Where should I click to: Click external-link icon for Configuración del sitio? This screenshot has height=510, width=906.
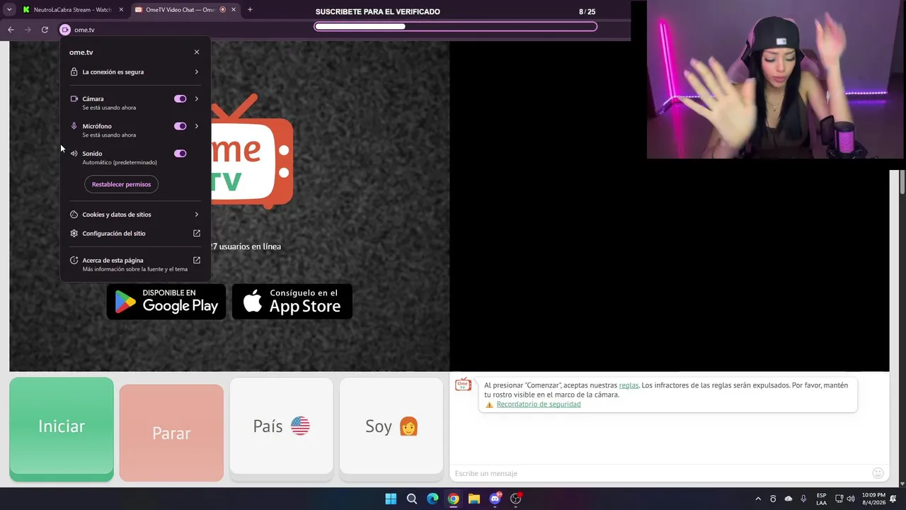point(197,233)
